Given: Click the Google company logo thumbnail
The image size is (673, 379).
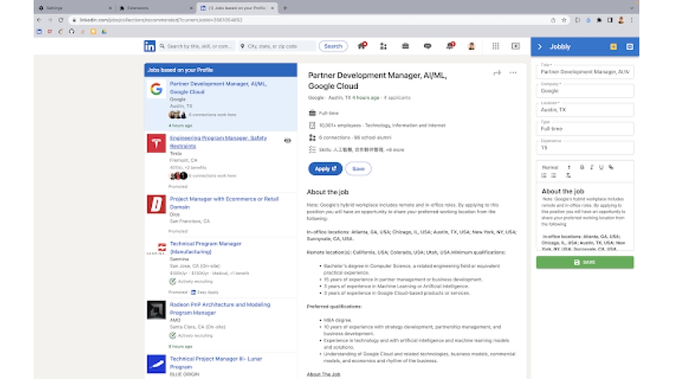Looking at the screenshot, I should click(x=156, y=89).
